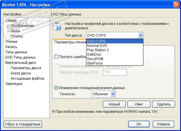Viewport: 181px width, 131px height.
Task: Reset with Сброс в стандартные button
Action: click(23, 124)
